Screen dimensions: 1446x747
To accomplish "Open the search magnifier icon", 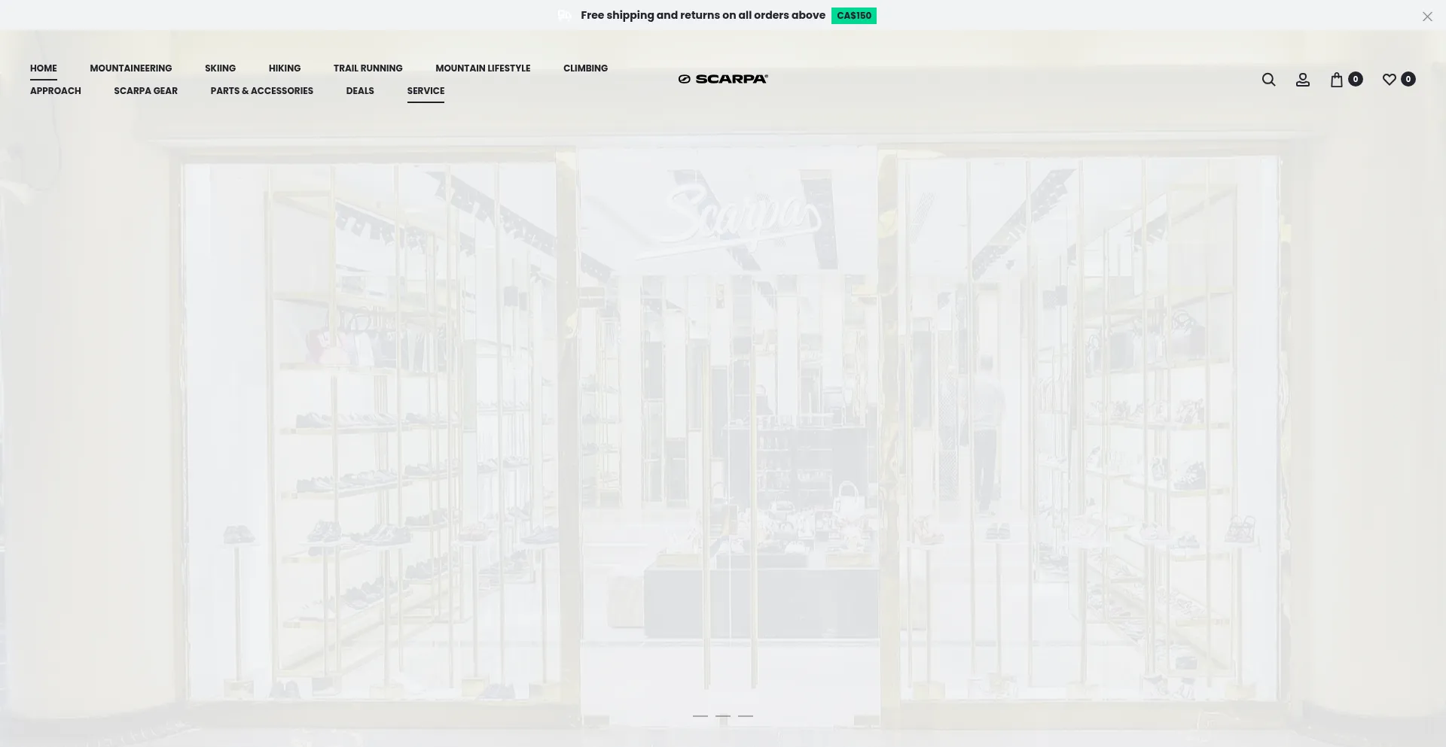I will [x=1268, y=80].
